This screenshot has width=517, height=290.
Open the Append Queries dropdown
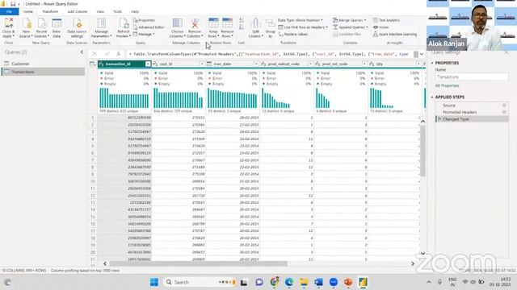pos(351,27)
